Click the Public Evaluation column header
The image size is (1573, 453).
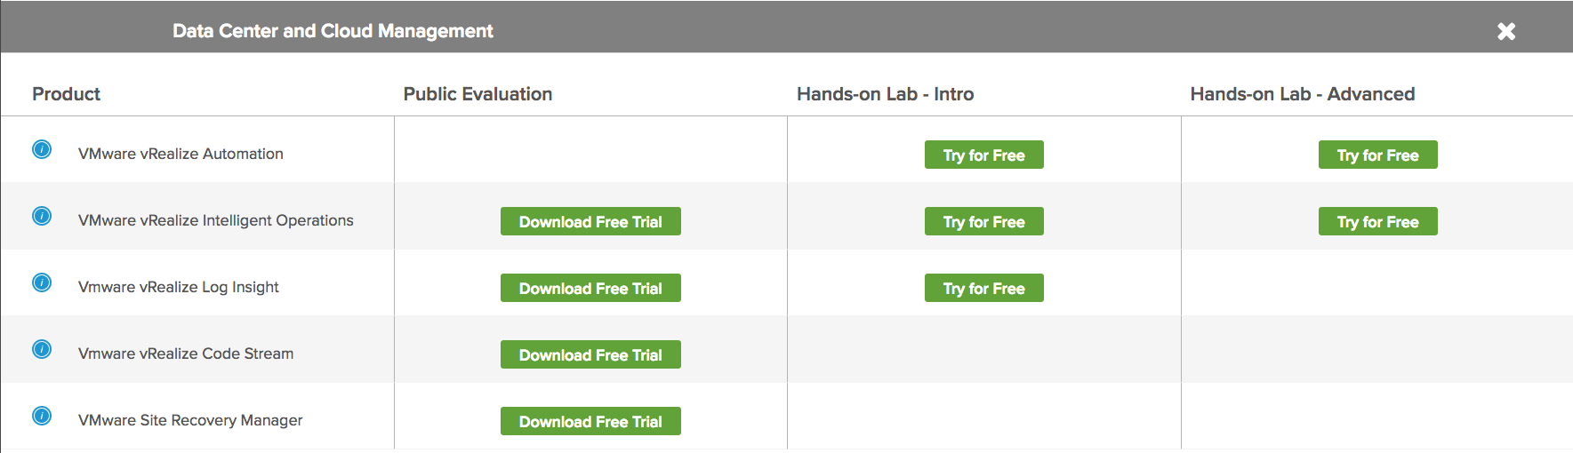coord(478,94)
